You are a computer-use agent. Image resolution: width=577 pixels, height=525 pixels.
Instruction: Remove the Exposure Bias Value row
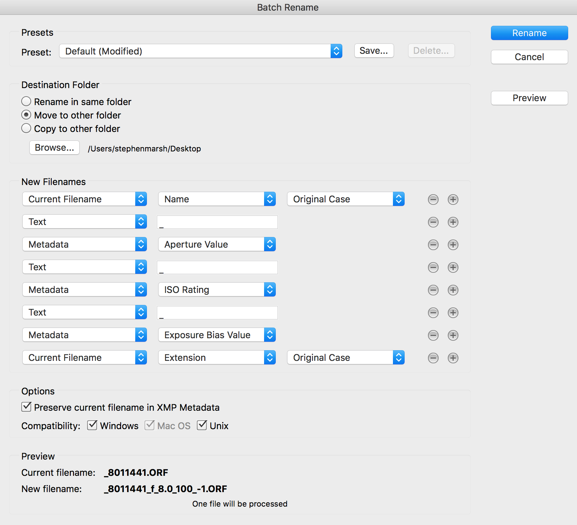(433, 335)
